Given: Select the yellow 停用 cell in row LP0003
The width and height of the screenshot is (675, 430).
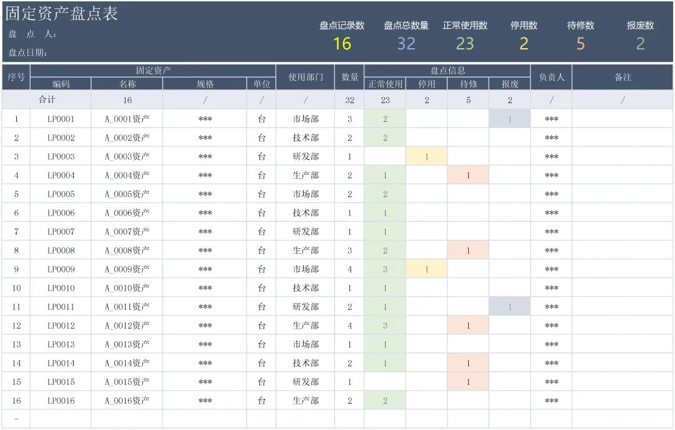Looking at the screenshot, I should [427, 156].
